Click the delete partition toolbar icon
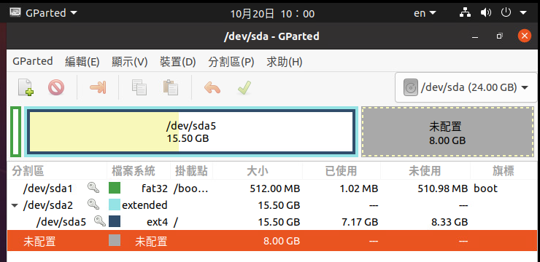Image resolution: width=540 pixels, height=262 pixels. point(56,87)
